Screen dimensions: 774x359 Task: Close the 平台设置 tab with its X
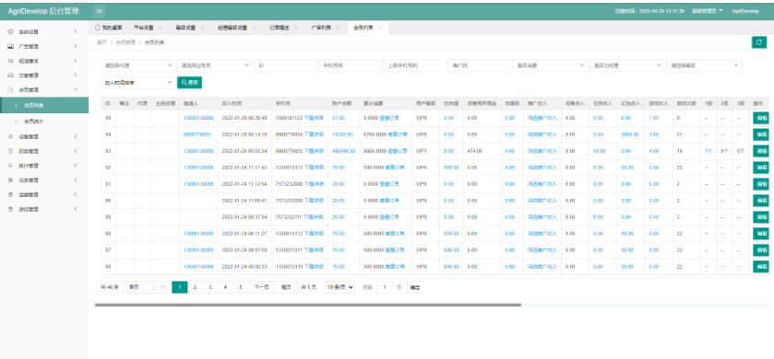[160, 28]
